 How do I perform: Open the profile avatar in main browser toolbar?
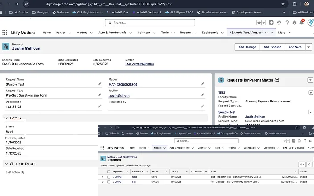click(306, 4)
